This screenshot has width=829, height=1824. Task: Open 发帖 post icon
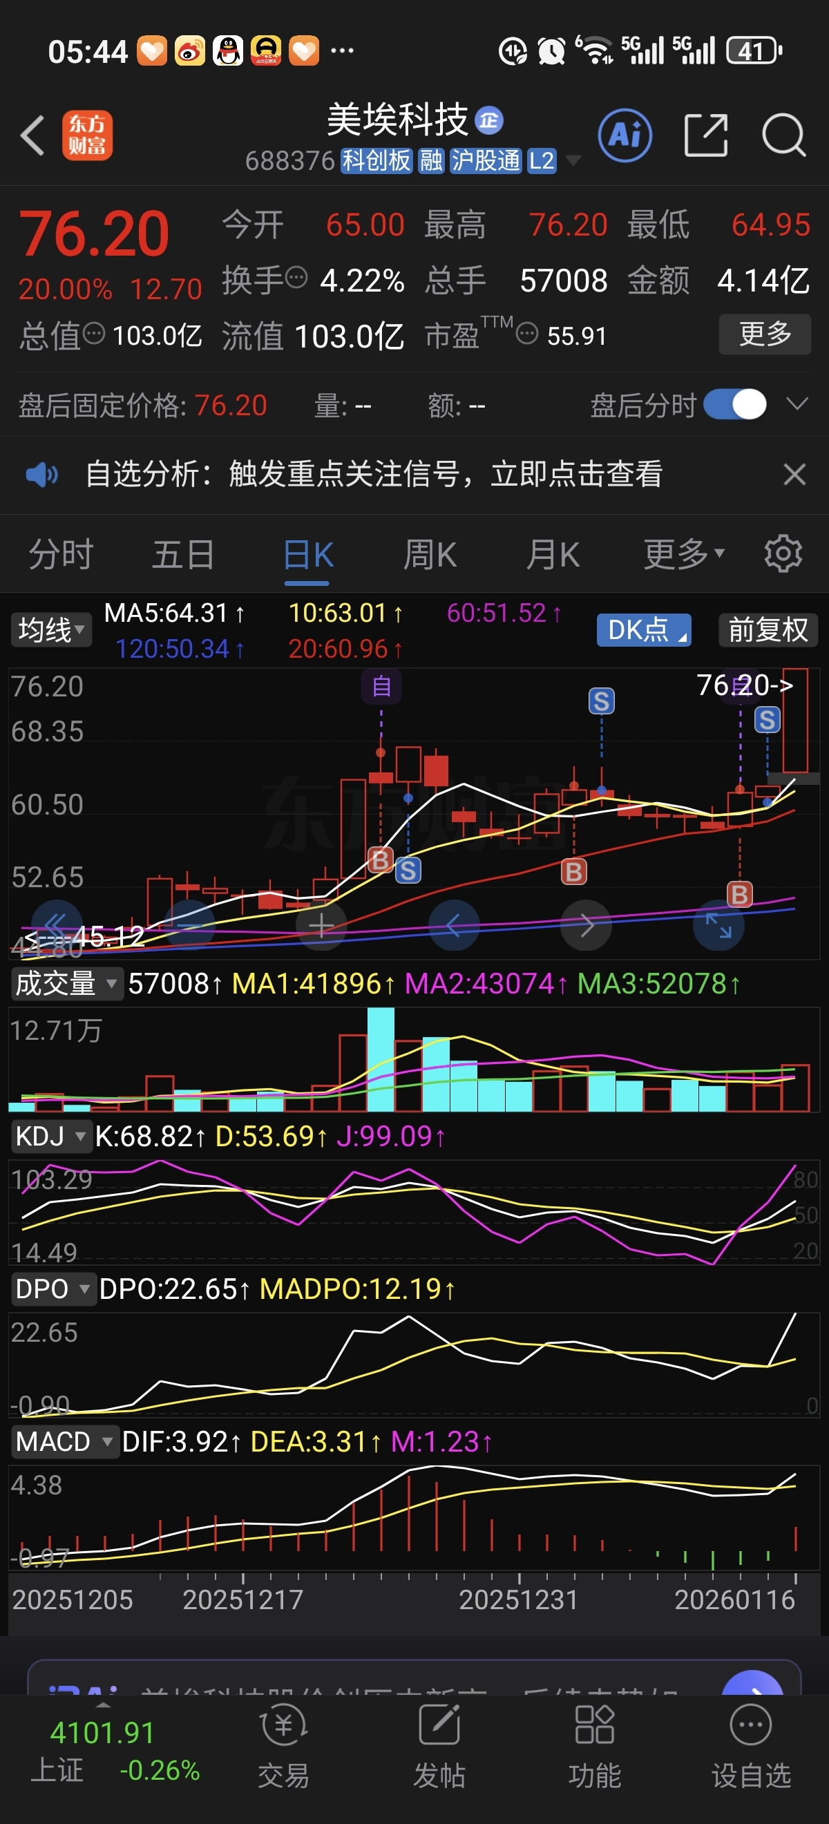[439, 1746]
